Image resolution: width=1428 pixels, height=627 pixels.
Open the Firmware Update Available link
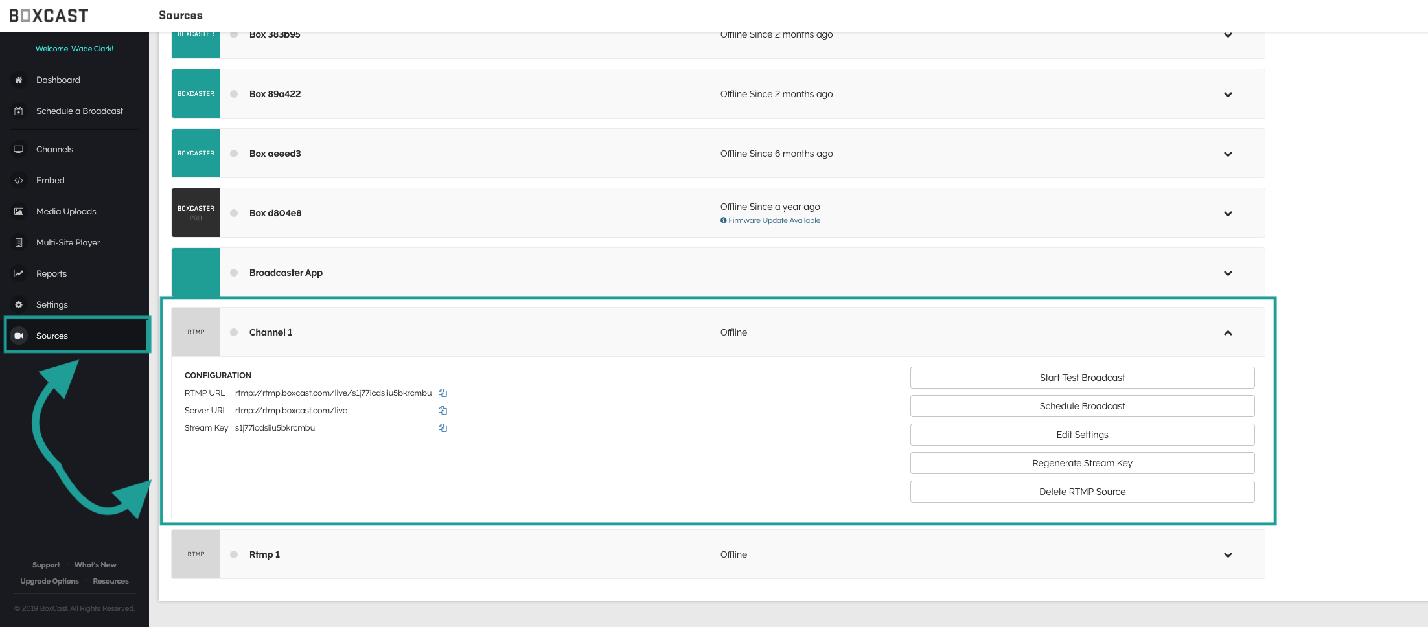click(774, 221)
